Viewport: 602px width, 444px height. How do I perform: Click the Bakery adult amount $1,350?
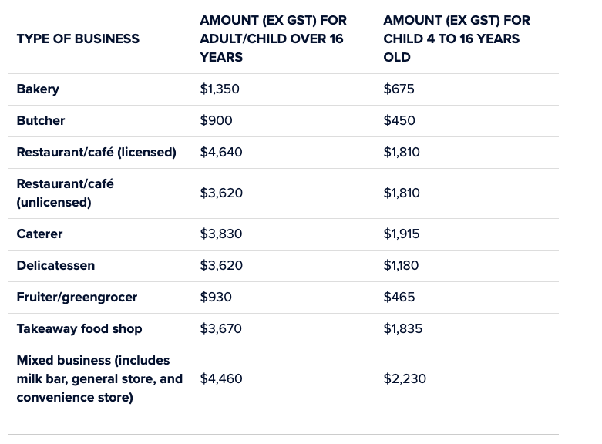(220, 89)
